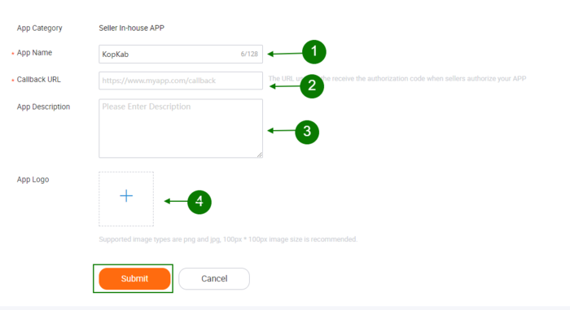Click the blue plus upload icon
Viewport: 570px width, 310px height.
[x=126, y=196]
